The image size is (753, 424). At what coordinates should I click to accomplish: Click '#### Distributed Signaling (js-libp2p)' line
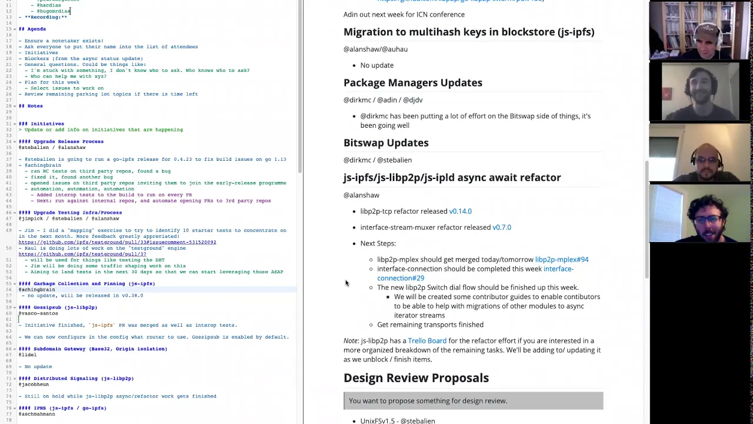76,379
